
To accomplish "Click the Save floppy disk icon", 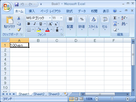I will pos(17,4).
